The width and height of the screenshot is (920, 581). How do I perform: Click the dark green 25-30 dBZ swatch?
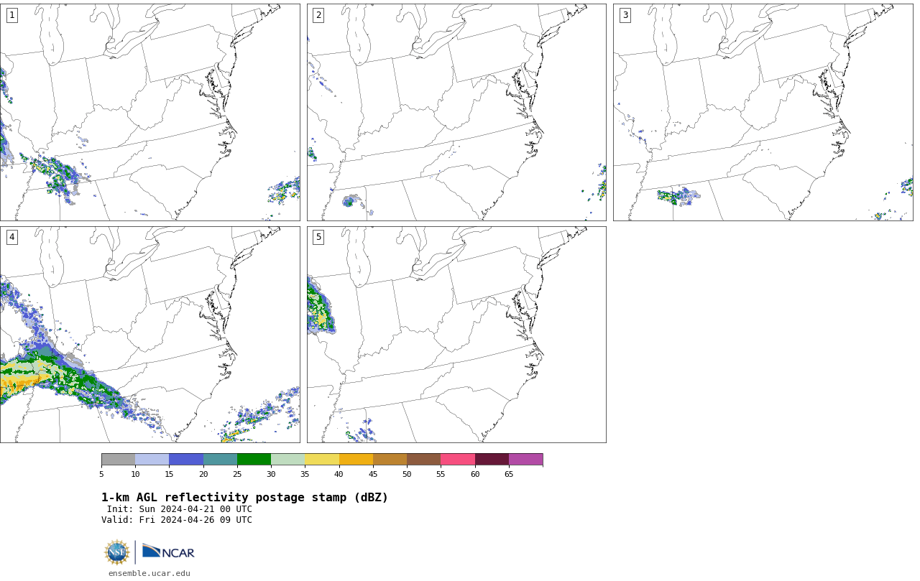click(x=254, y=460)
